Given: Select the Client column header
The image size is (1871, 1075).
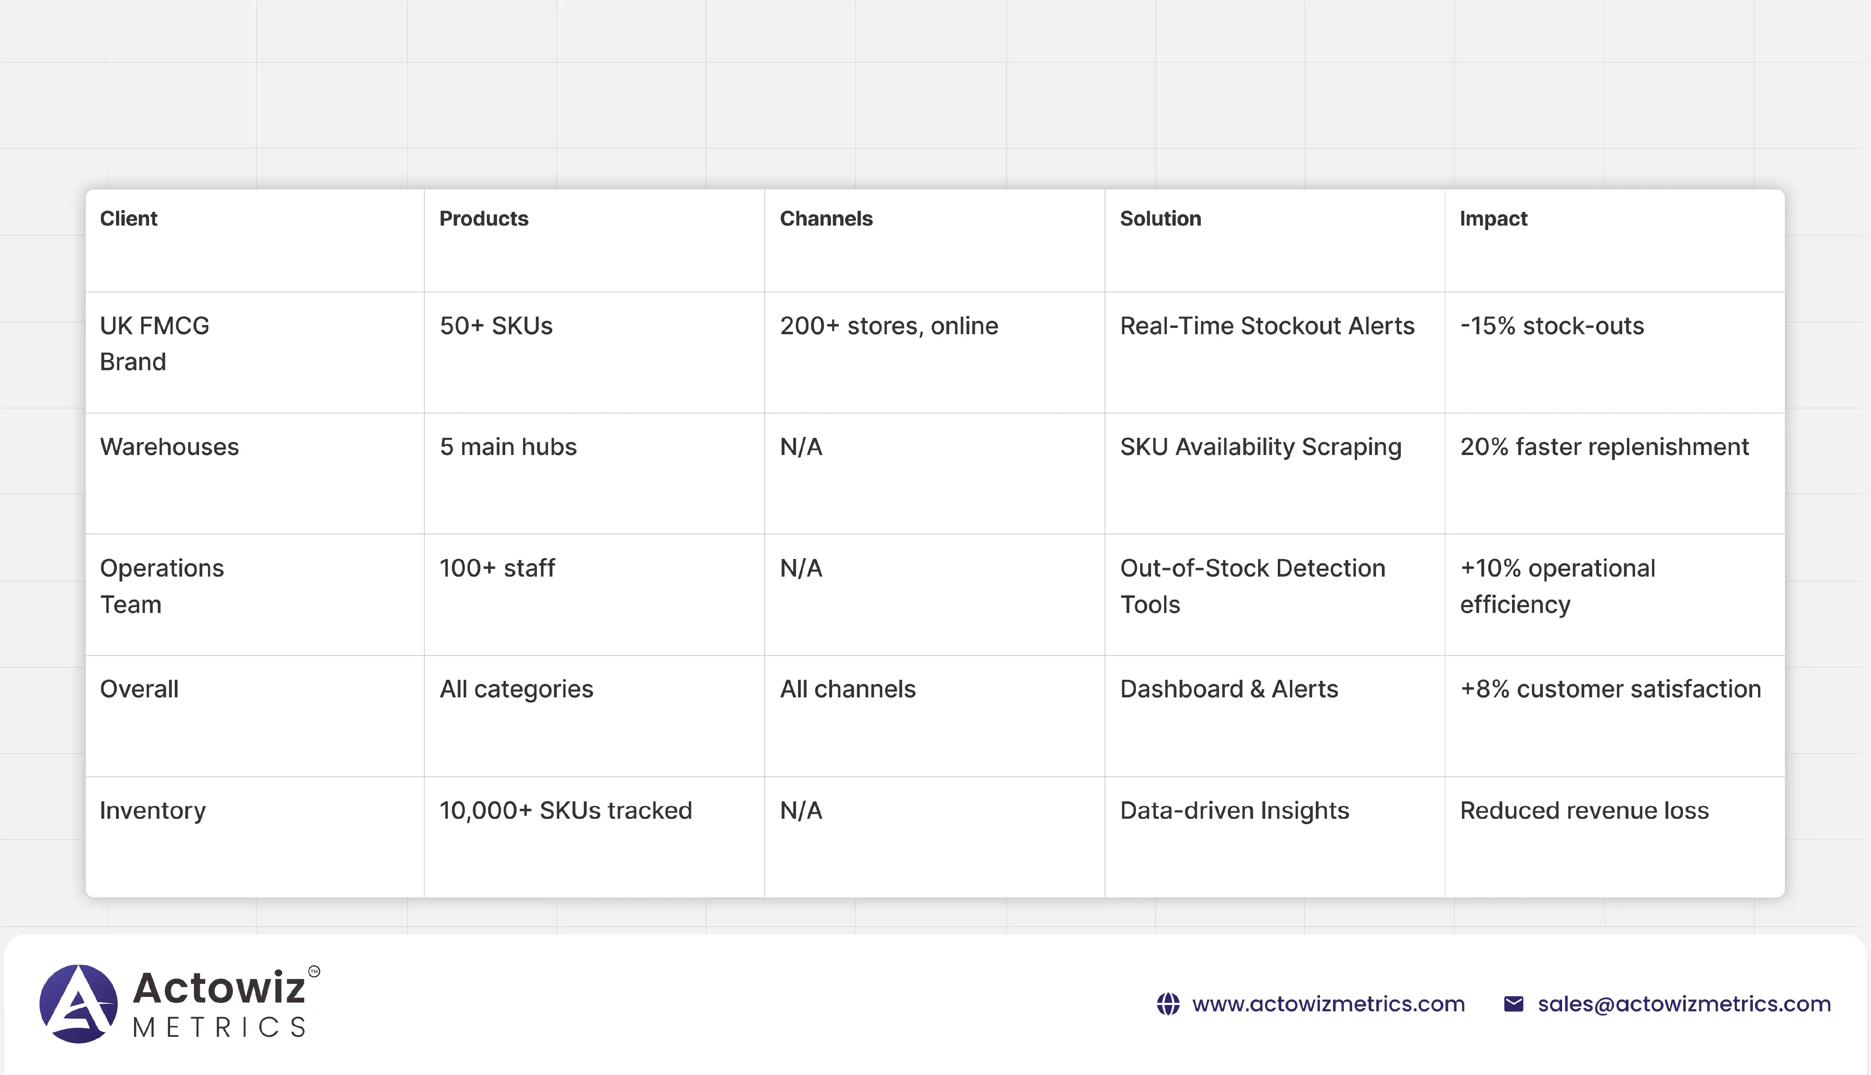Looking at the screenshot, I should point(129,219).
